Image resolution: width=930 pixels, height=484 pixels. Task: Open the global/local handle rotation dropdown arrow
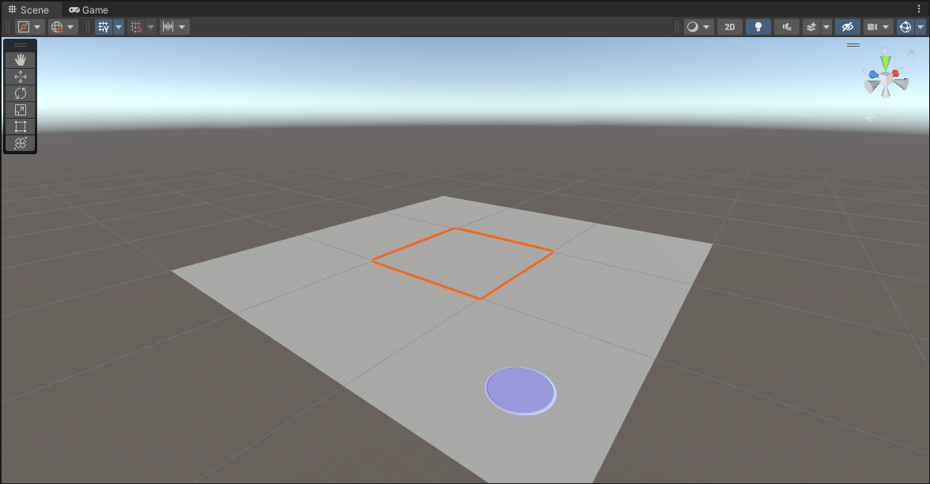pyautogui.click(x=70, y=27)
